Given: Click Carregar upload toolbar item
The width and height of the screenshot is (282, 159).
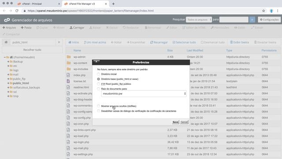Looking at the screenshot, I should coord(77,27).
